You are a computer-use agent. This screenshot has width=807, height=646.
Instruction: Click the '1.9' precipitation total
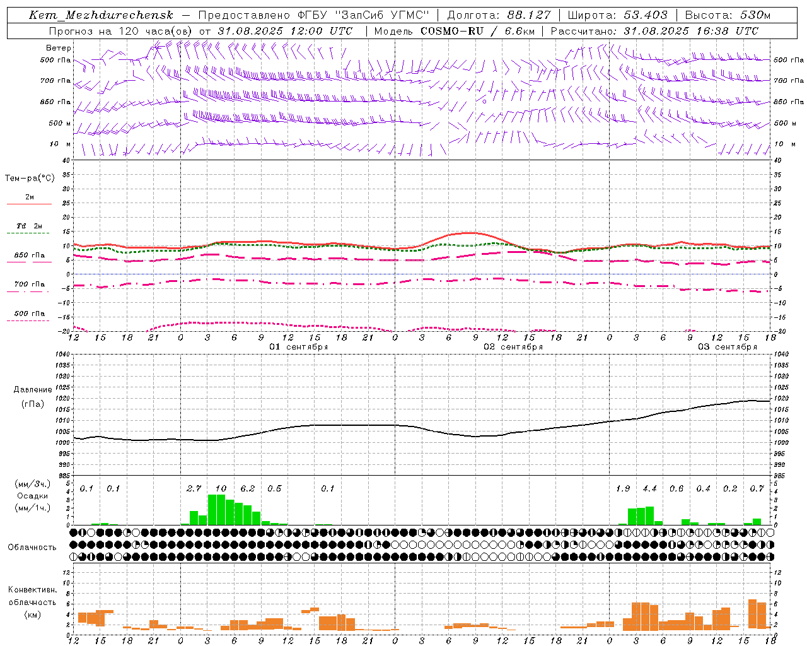pos(623,489)
